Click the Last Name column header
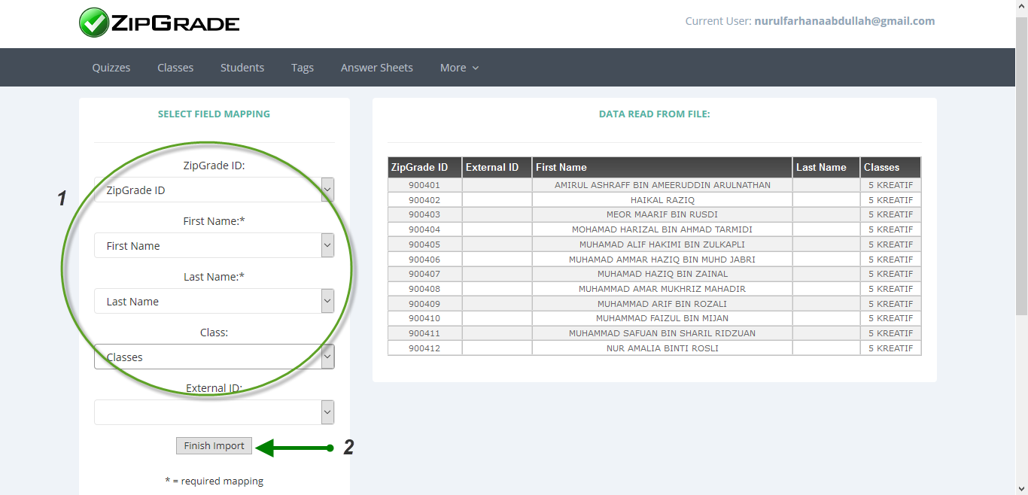Screen dimensions: 1028x495 (826, 168)
